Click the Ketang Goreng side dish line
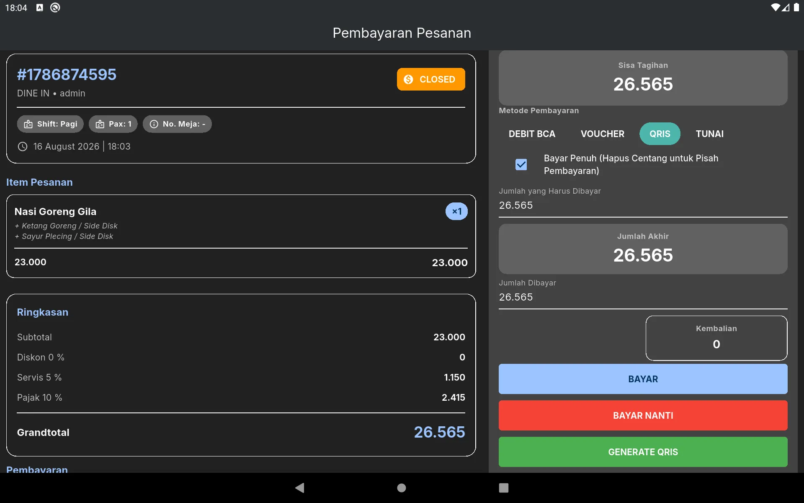This screenshot has width=804, height=503. [x=66, y=226]
